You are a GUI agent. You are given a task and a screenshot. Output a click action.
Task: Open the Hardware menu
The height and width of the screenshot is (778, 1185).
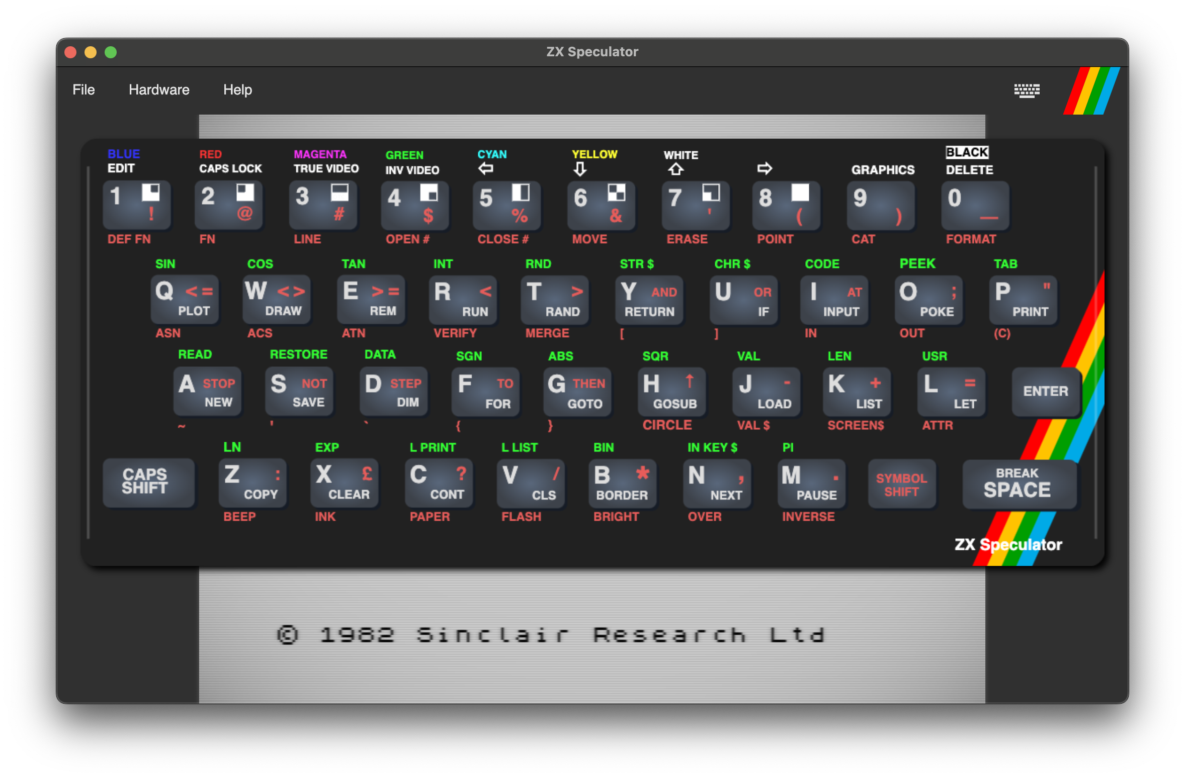[159, 90]
